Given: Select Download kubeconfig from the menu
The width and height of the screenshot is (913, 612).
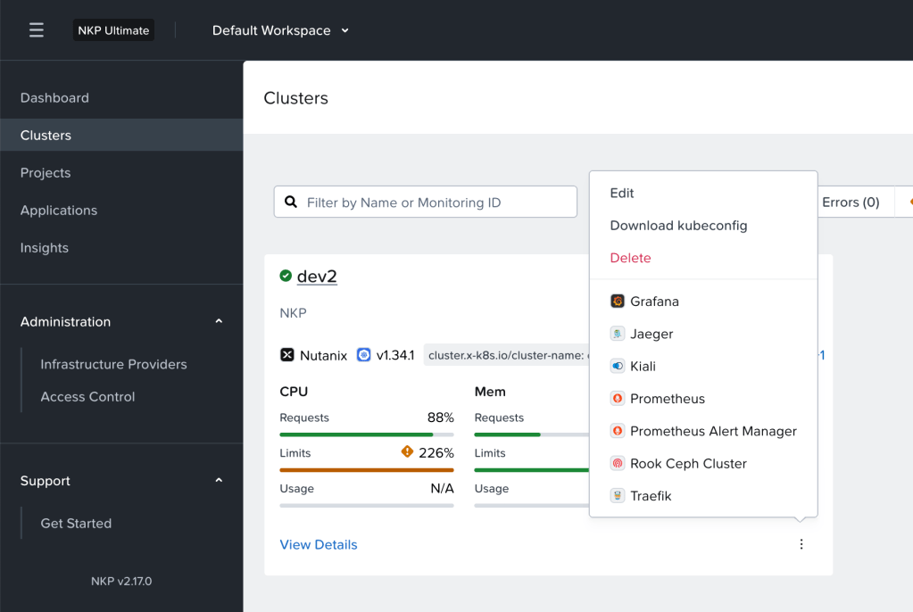Looking at the screenshot, I should click(x=678, y=226).
